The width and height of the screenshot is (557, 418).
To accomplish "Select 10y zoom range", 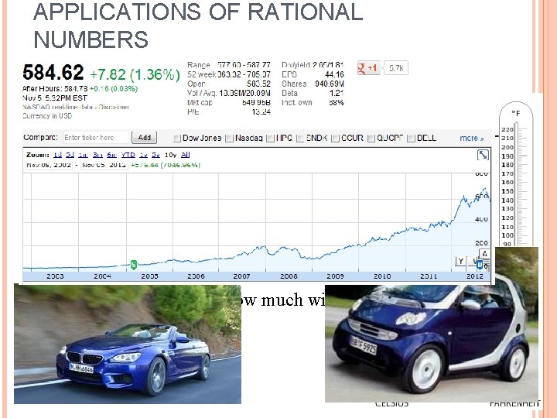I will pyautogui.click(x=170, y=155).
